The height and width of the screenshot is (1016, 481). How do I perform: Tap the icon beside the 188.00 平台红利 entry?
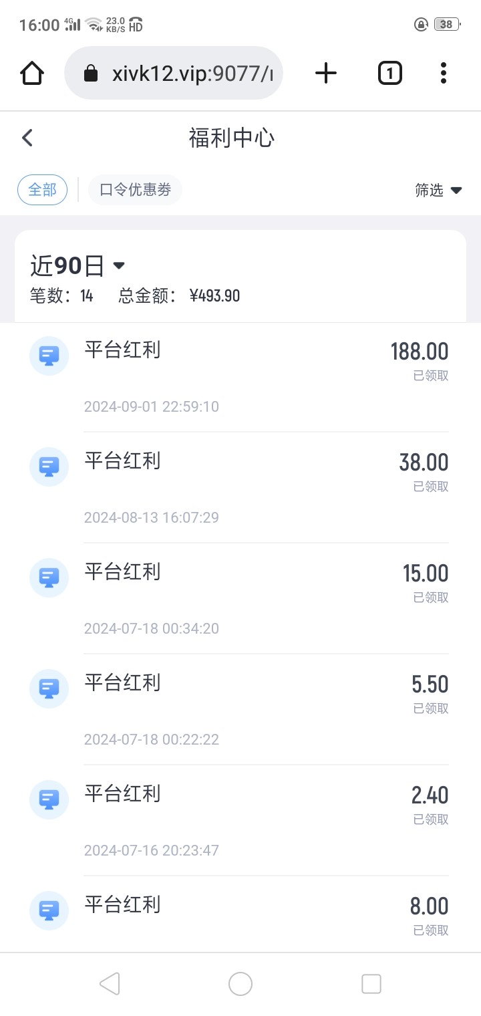49,356
